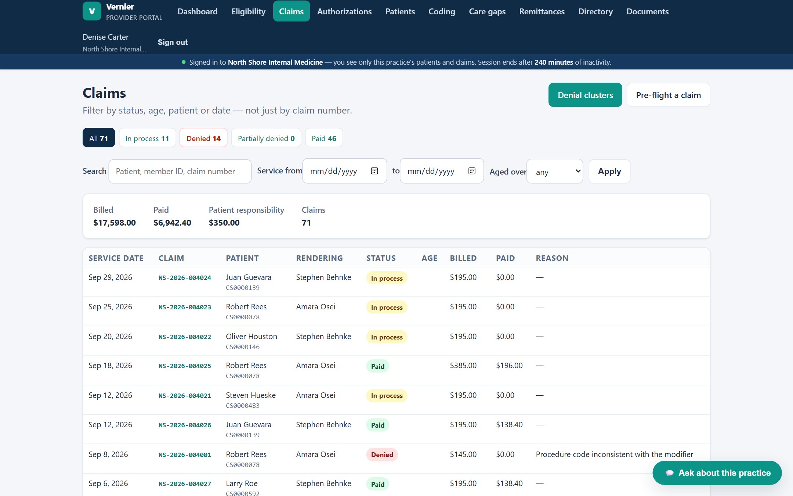Open claim NS-2026-004025
Screen dimensions: 793x496
(185, 366)
